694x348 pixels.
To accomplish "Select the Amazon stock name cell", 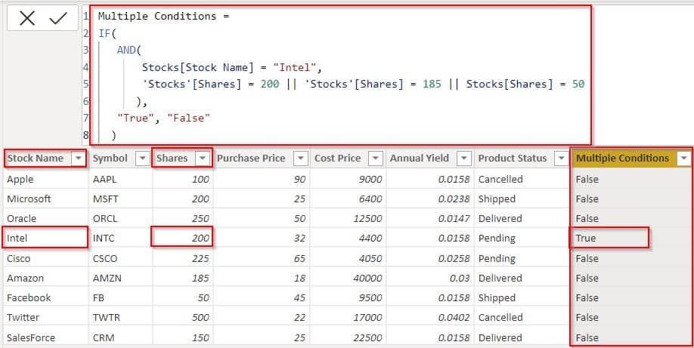I will coord(45,278).
